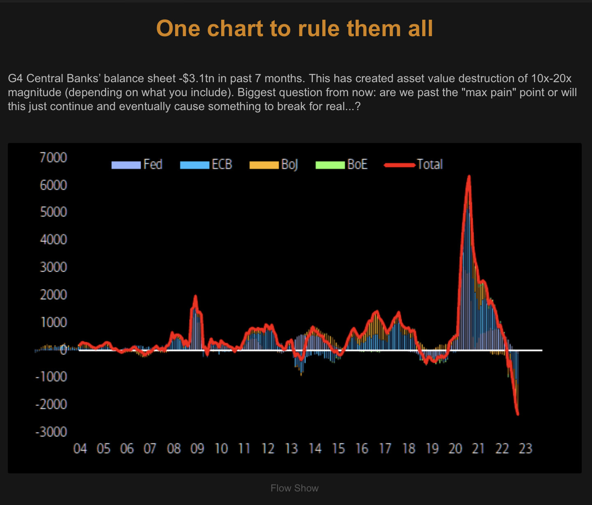
Task: Click the Fed lavender legend swatch
Action: point(126,165)
